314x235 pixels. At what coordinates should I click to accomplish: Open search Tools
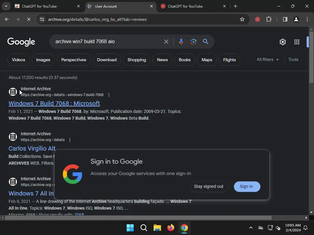point(293,60)
